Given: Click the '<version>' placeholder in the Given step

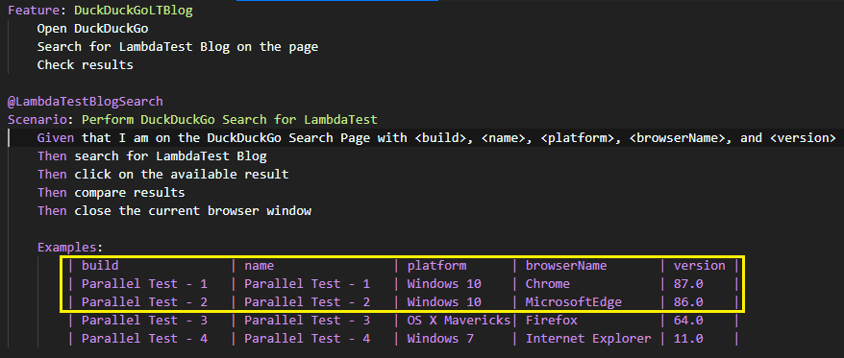Looking at the screenshot, I should [803, 137].
